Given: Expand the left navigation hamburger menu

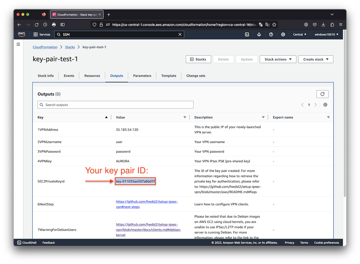Looking at the screenshot, I should point(18,44).
